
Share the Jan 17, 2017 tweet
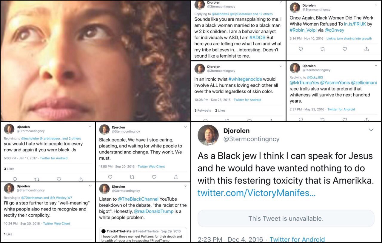pos(81,179)
